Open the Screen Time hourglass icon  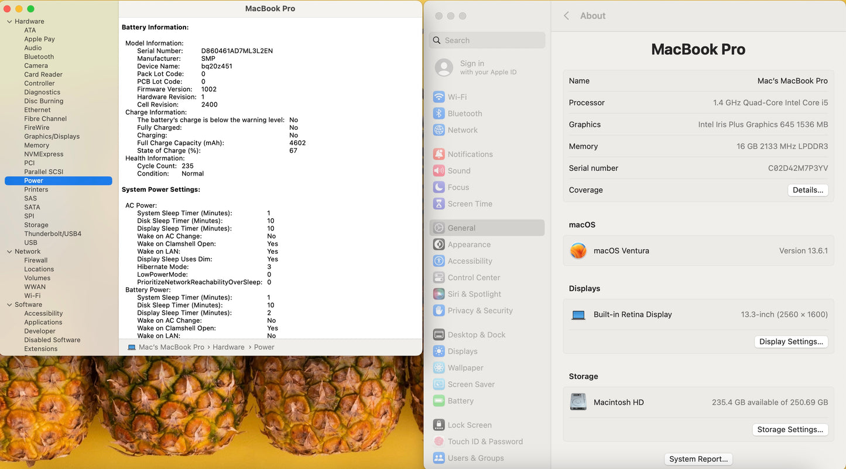pos(439,204)
